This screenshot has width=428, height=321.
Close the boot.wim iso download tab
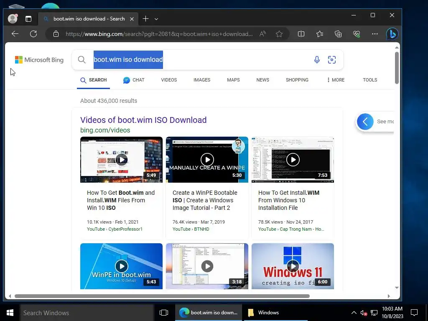[132, 19]
